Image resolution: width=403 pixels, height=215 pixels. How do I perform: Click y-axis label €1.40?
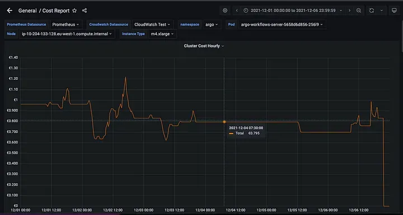pyautogui.click(x=13, y=58)
